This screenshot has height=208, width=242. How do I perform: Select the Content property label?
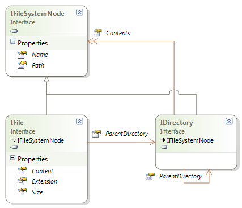(43, 171)
